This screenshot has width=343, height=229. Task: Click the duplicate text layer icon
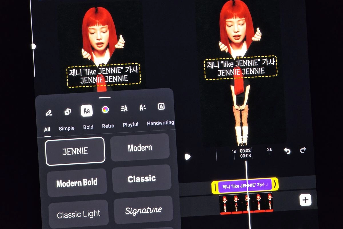pyautogui.click(x=68, y=112)
